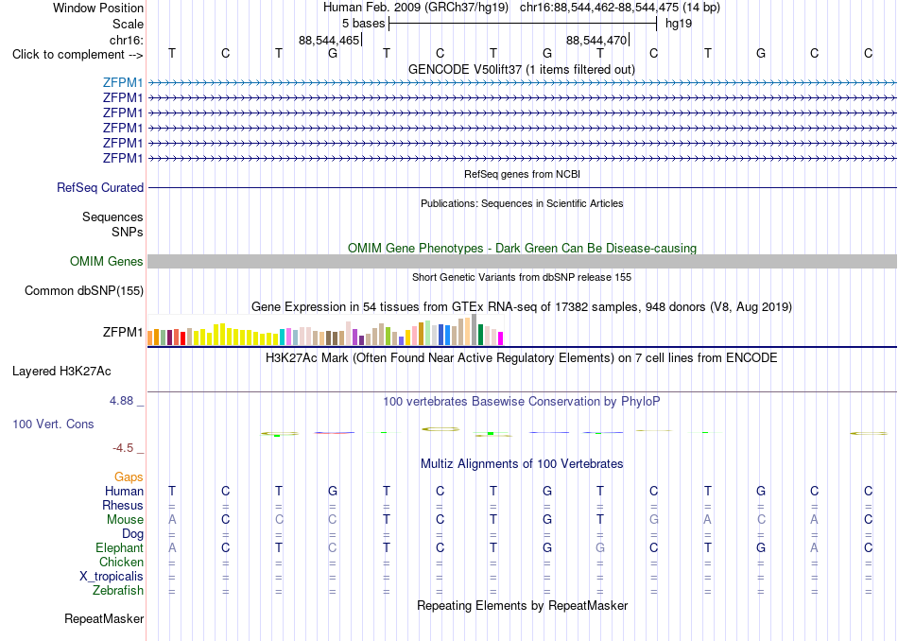The width and height of the screenshot is (898, 641).
Task: Click 'Short Genetic Variants from dbSNP' title
Action: (x=522, y=277)
